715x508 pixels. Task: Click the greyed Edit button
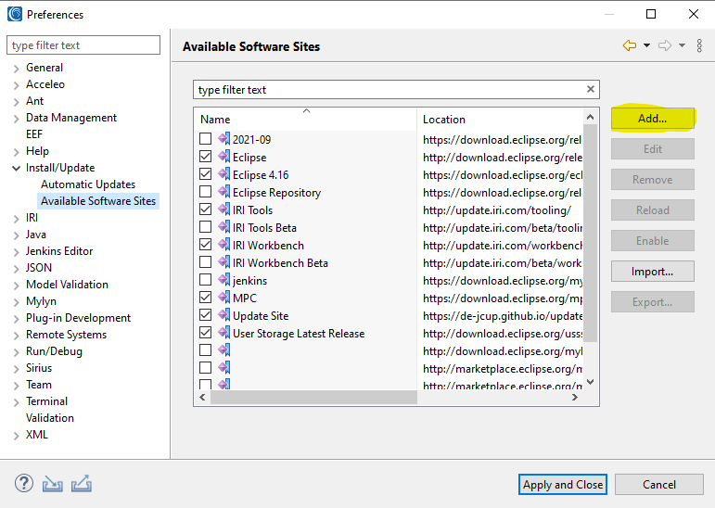(x=653, y=149)
